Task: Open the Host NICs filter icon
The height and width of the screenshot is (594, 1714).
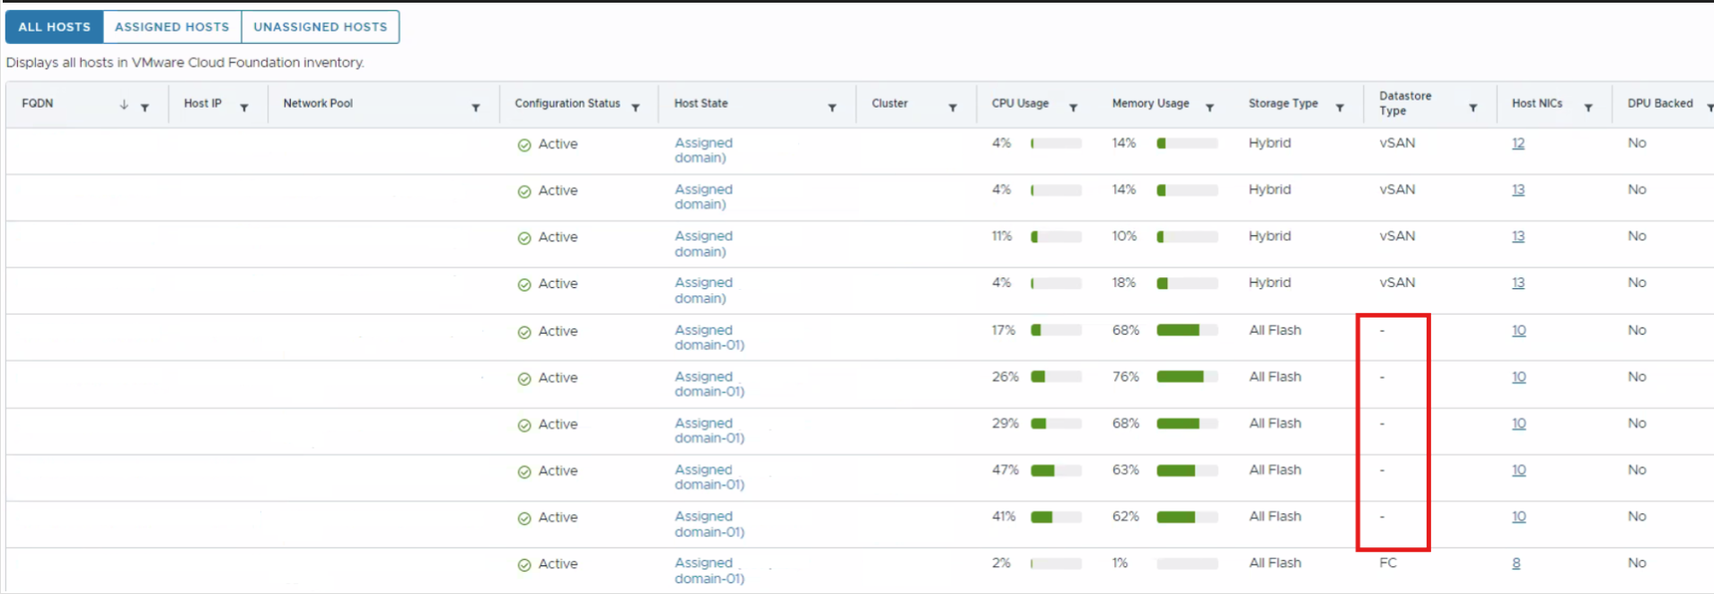Action: coord(1588,108)
